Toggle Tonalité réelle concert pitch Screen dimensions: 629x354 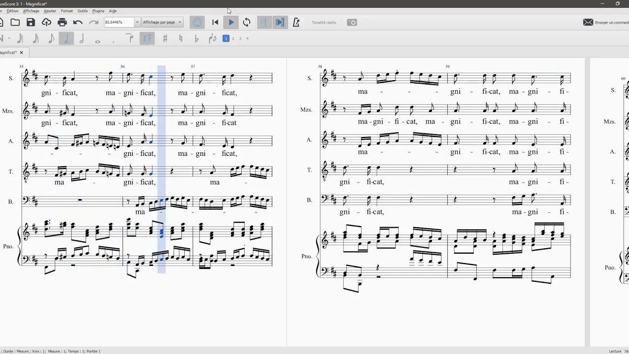324,23
